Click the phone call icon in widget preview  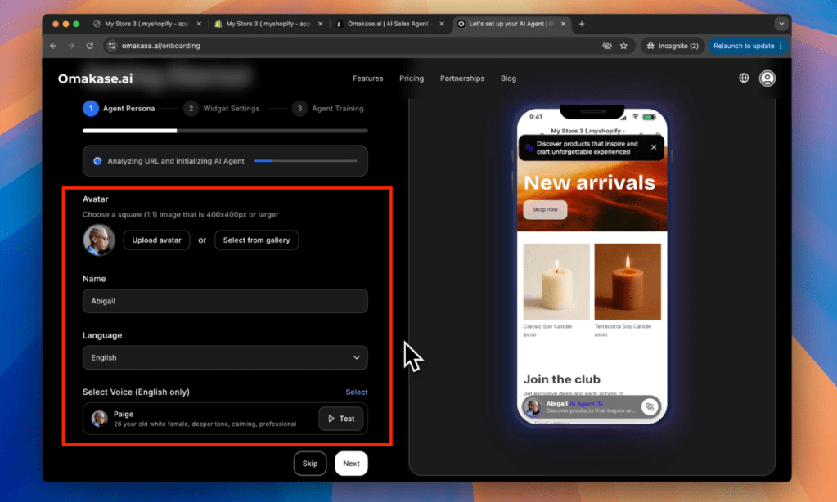coord(649,406)
